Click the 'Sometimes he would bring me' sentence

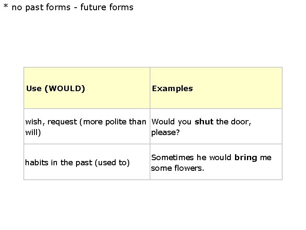coord(211,158)
